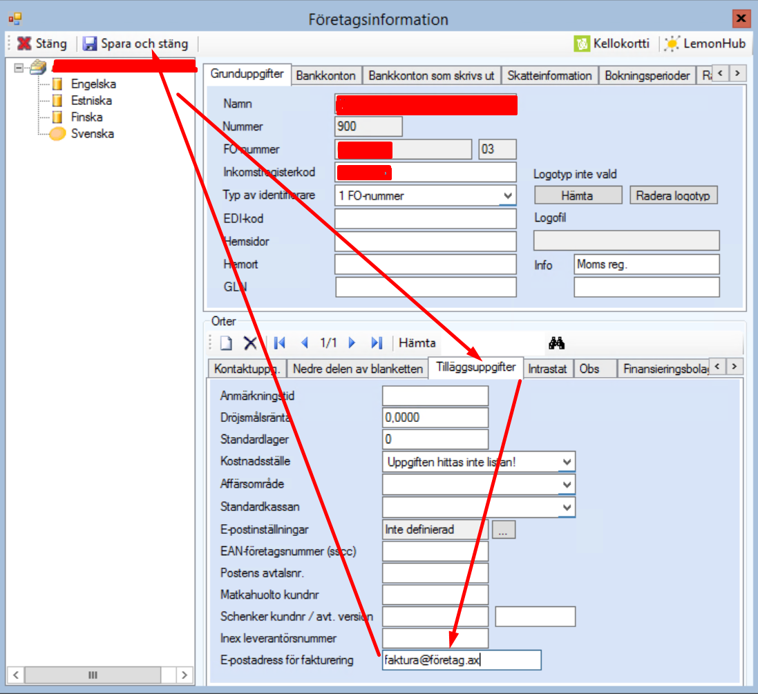Open Kellokortti from the toolbar
758x694 pixels.
click(x=612, y=44)
